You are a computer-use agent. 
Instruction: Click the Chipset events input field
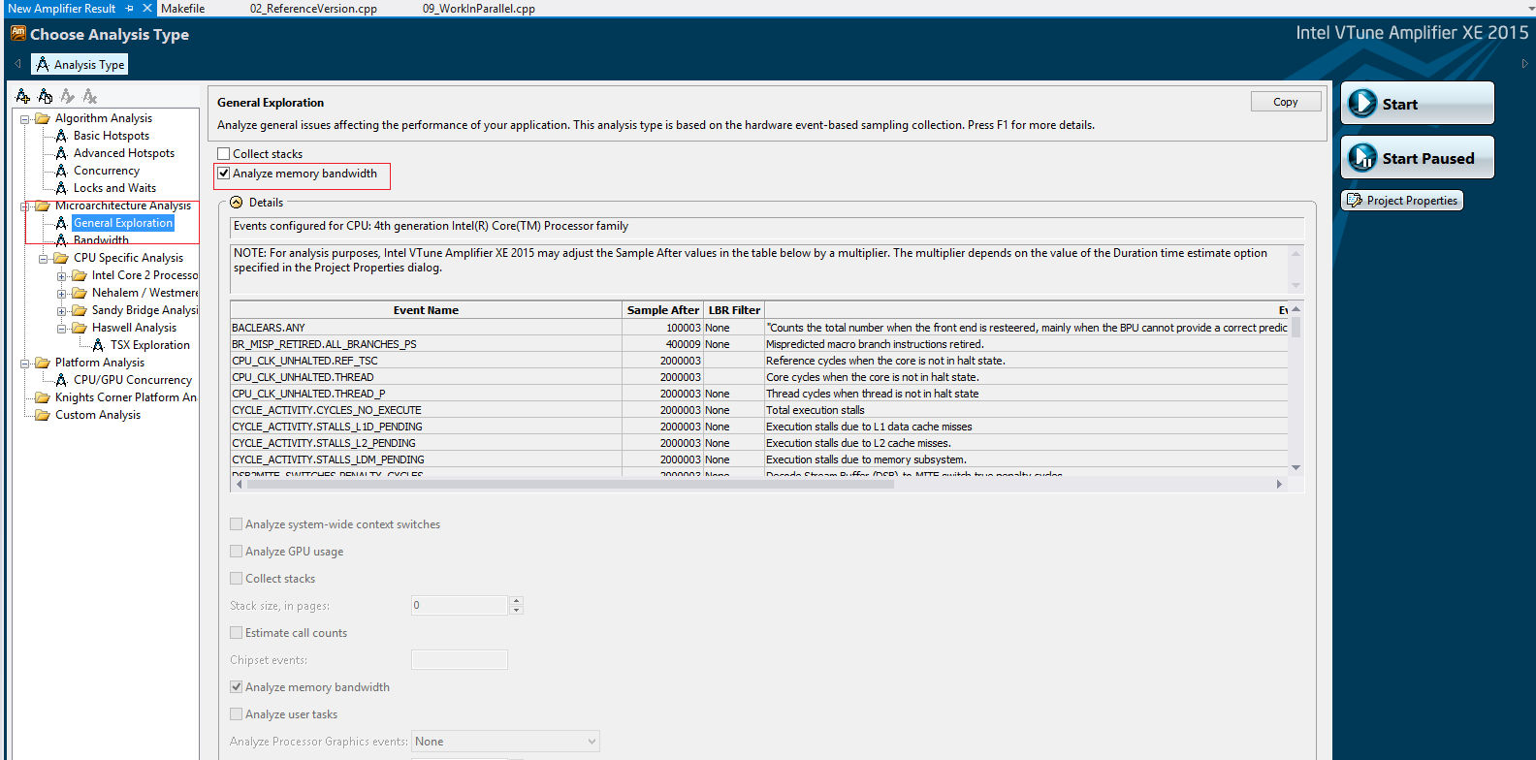click(x=460, y=659)
